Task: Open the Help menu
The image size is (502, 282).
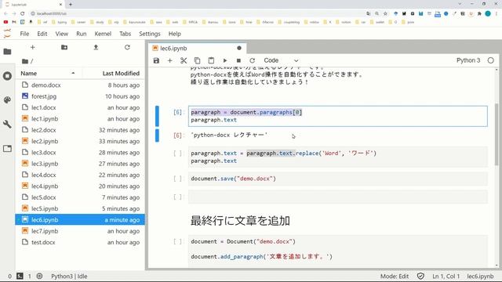Action: pyautogui.click(x=174, y=34)
